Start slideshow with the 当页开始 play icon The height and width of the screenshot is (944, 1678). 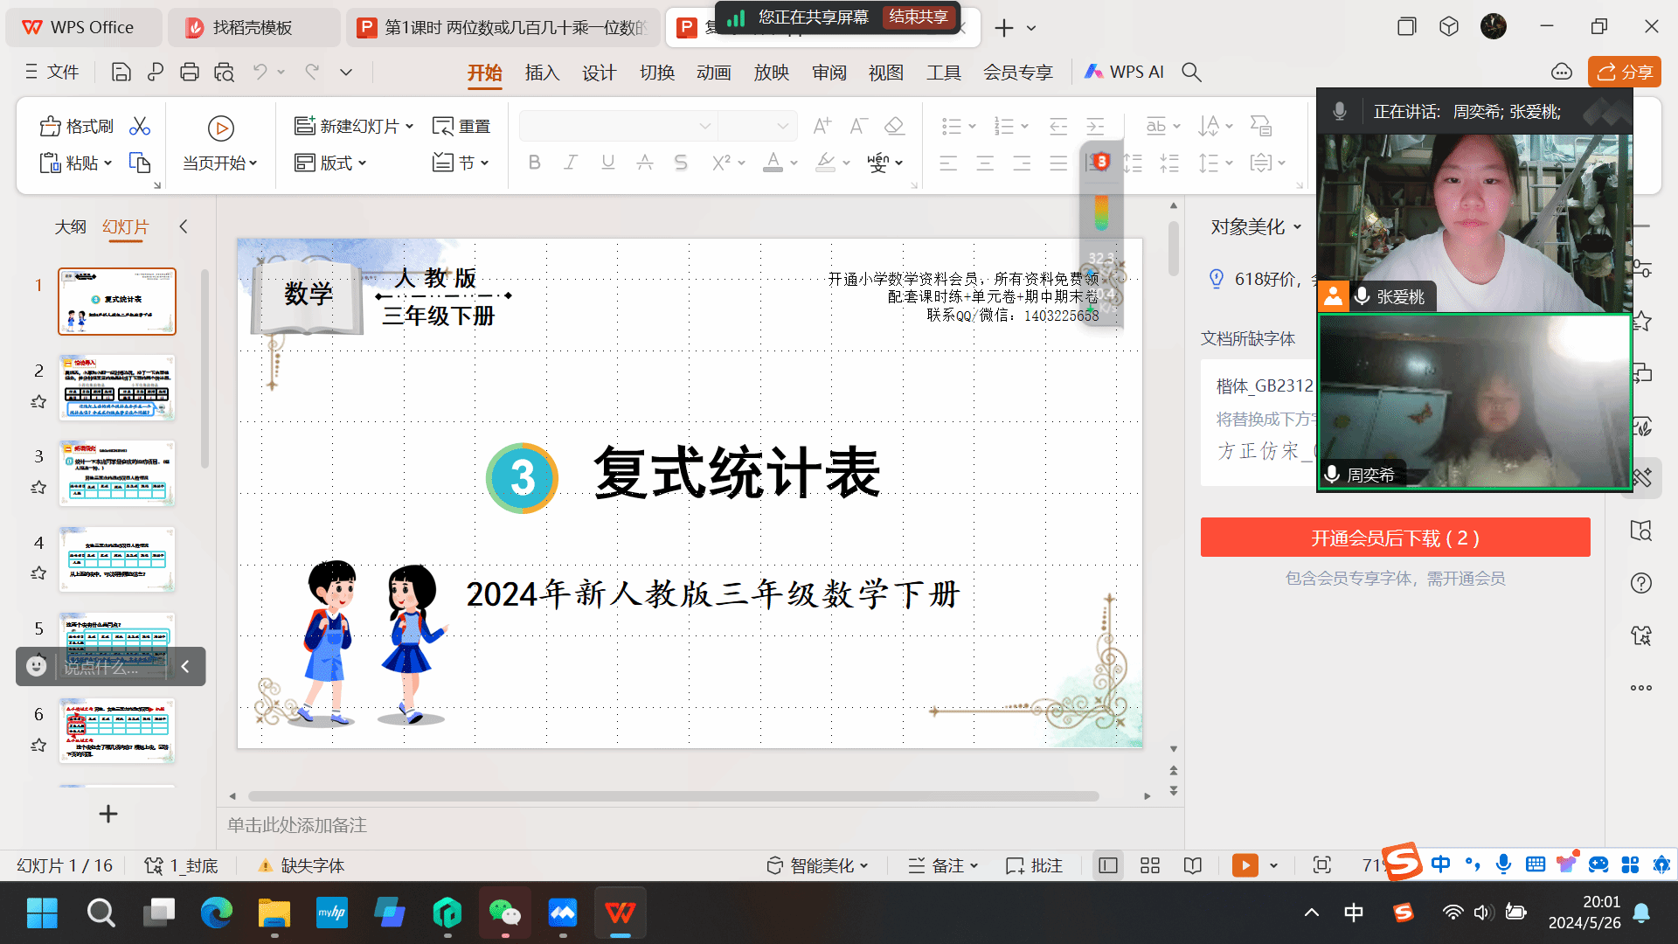(x=220, y=128)
